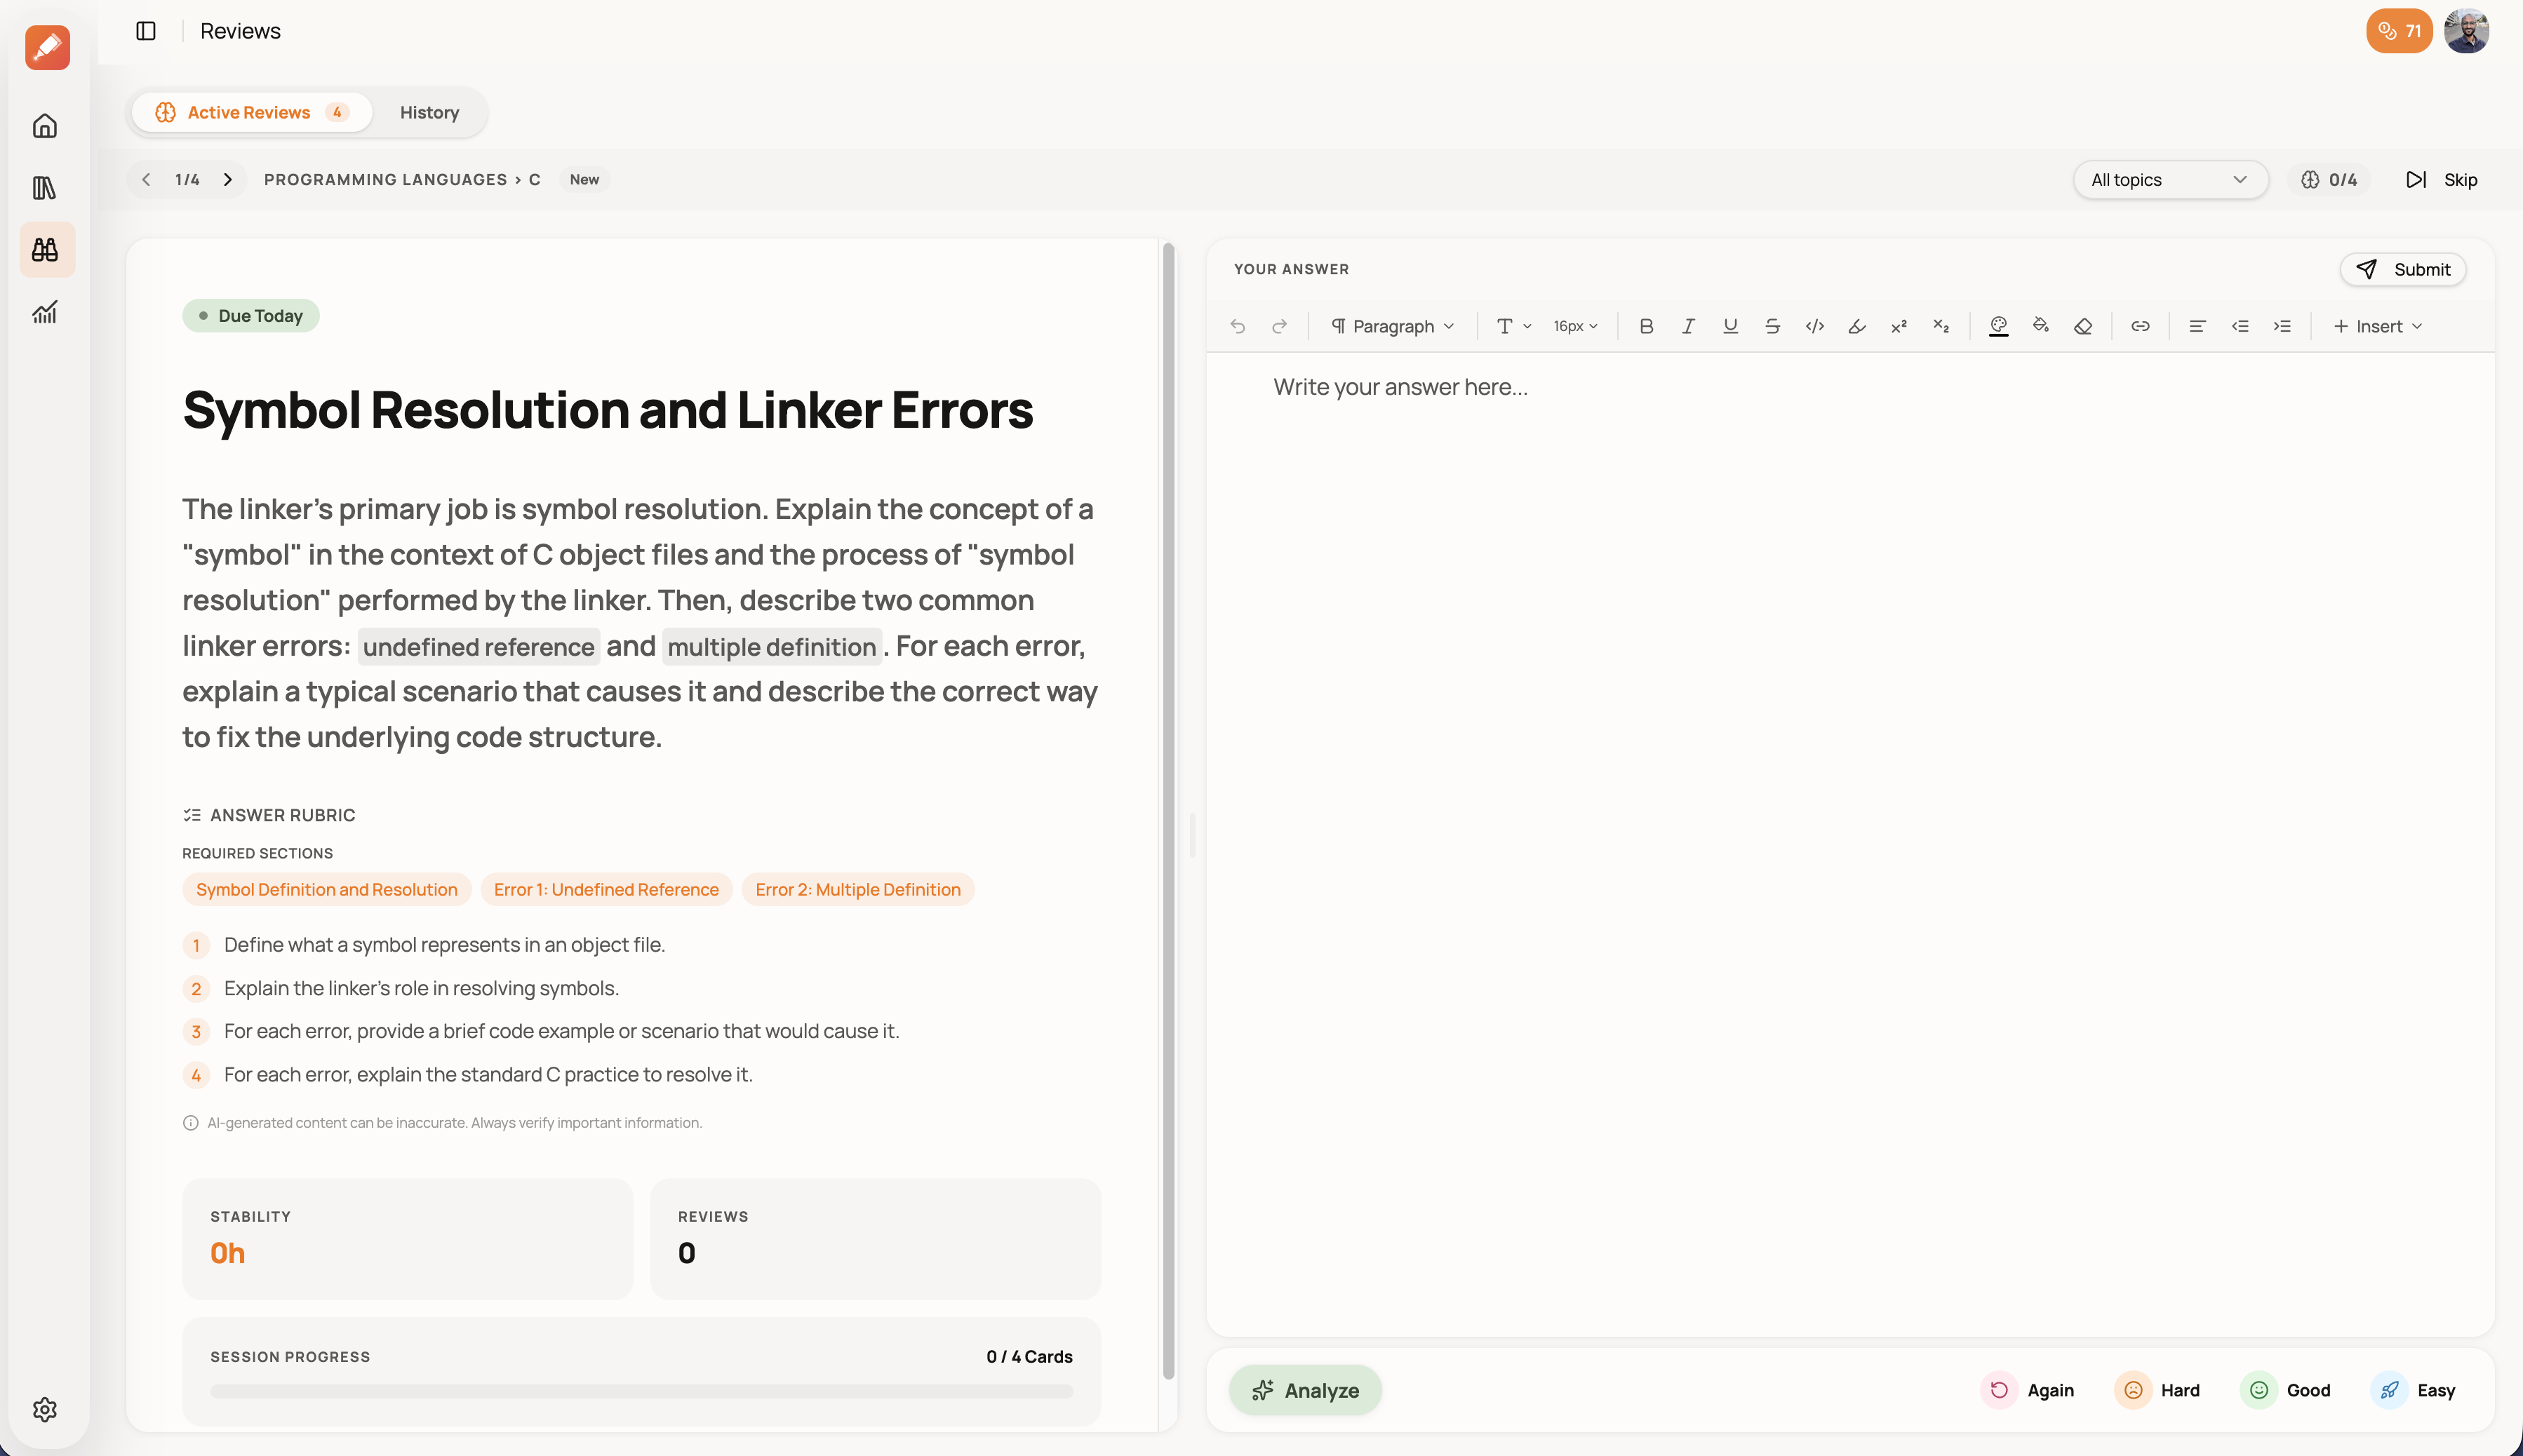Toggle underline formatting
The width and height of the screenshot is (2523, 1456).
[x=1729, y=326]
